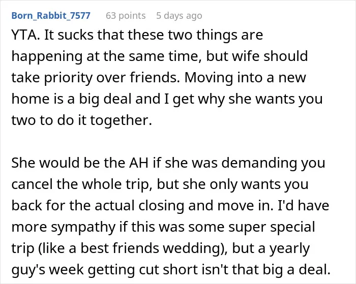This screenshot has width=356, height=284.
Task: Click the abbreviation AH in second paragraph
Action: point(138,163)
